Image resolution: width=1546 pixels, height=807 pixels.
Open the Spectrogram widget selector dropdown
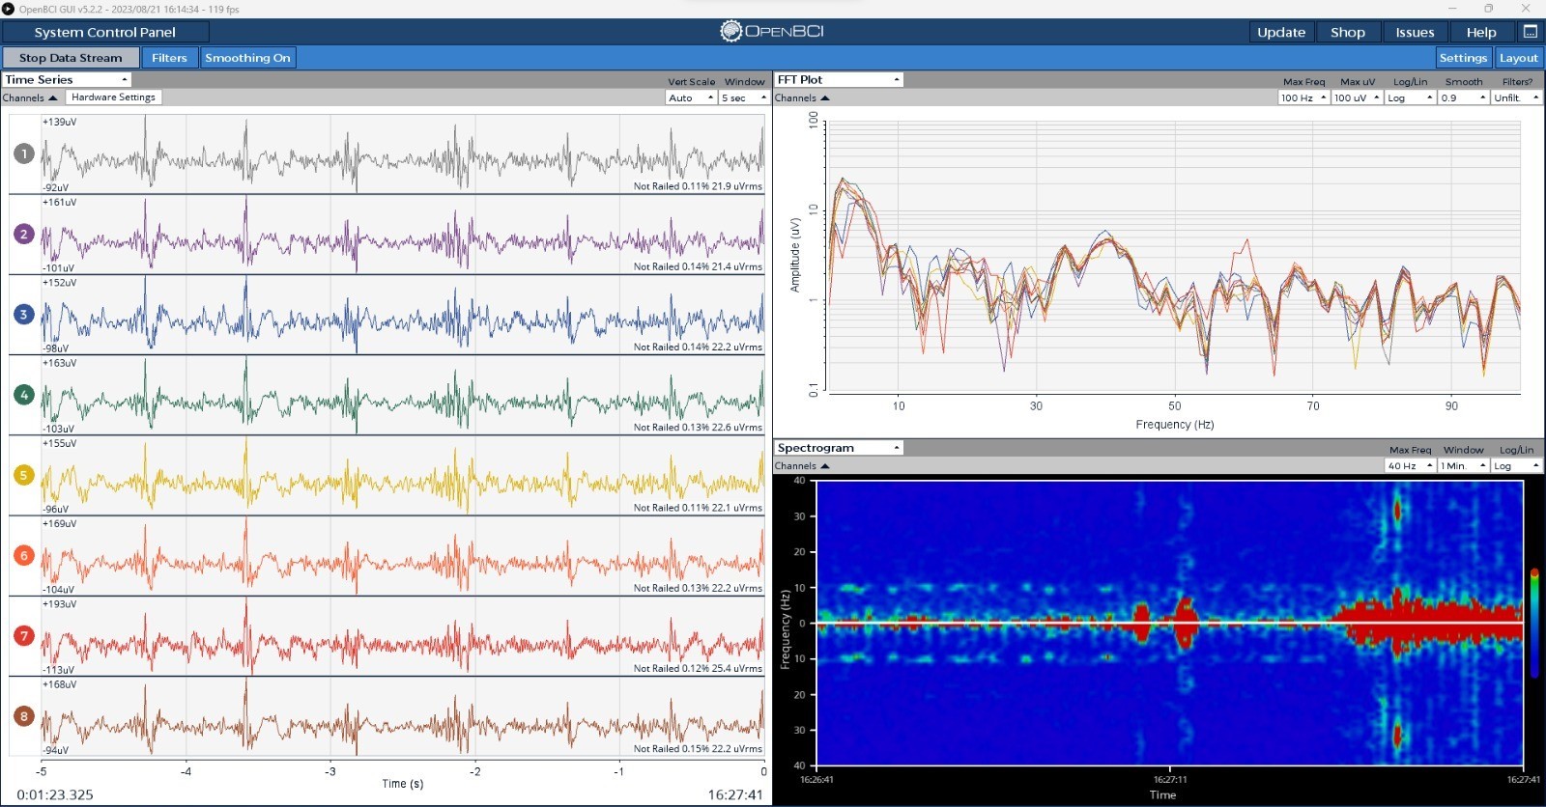tap(839, 448)
